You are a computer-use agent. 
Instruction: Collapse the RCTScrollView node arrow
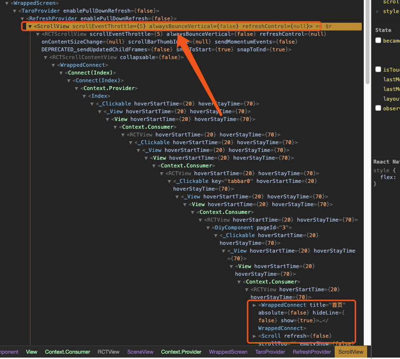pyautogui.click(x=38, y=34)
